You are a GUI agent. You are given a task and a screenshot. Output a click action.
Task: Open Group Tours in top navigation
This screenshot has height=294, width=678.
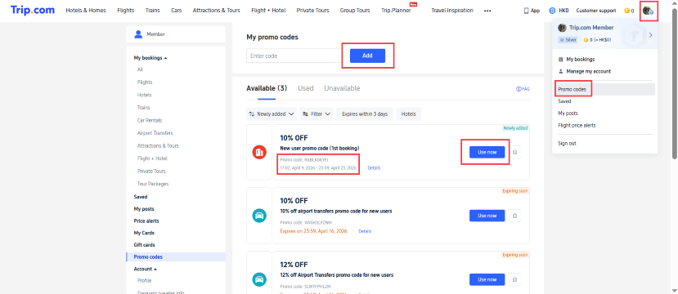(x=355, y=11)
